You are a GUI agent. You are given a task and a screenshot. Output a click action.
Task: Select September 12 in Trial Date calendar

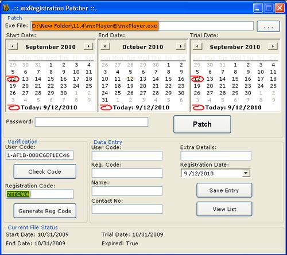point(197,79)
